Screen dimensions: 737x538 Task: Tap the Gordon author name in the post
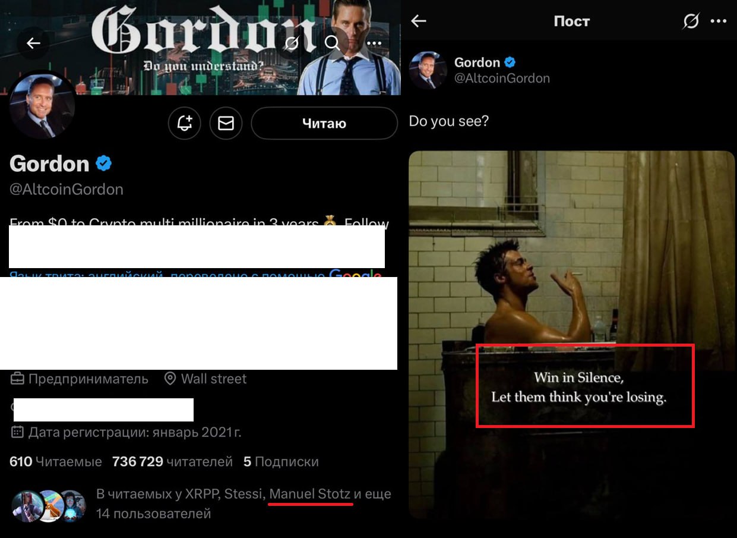coord(477,62)
